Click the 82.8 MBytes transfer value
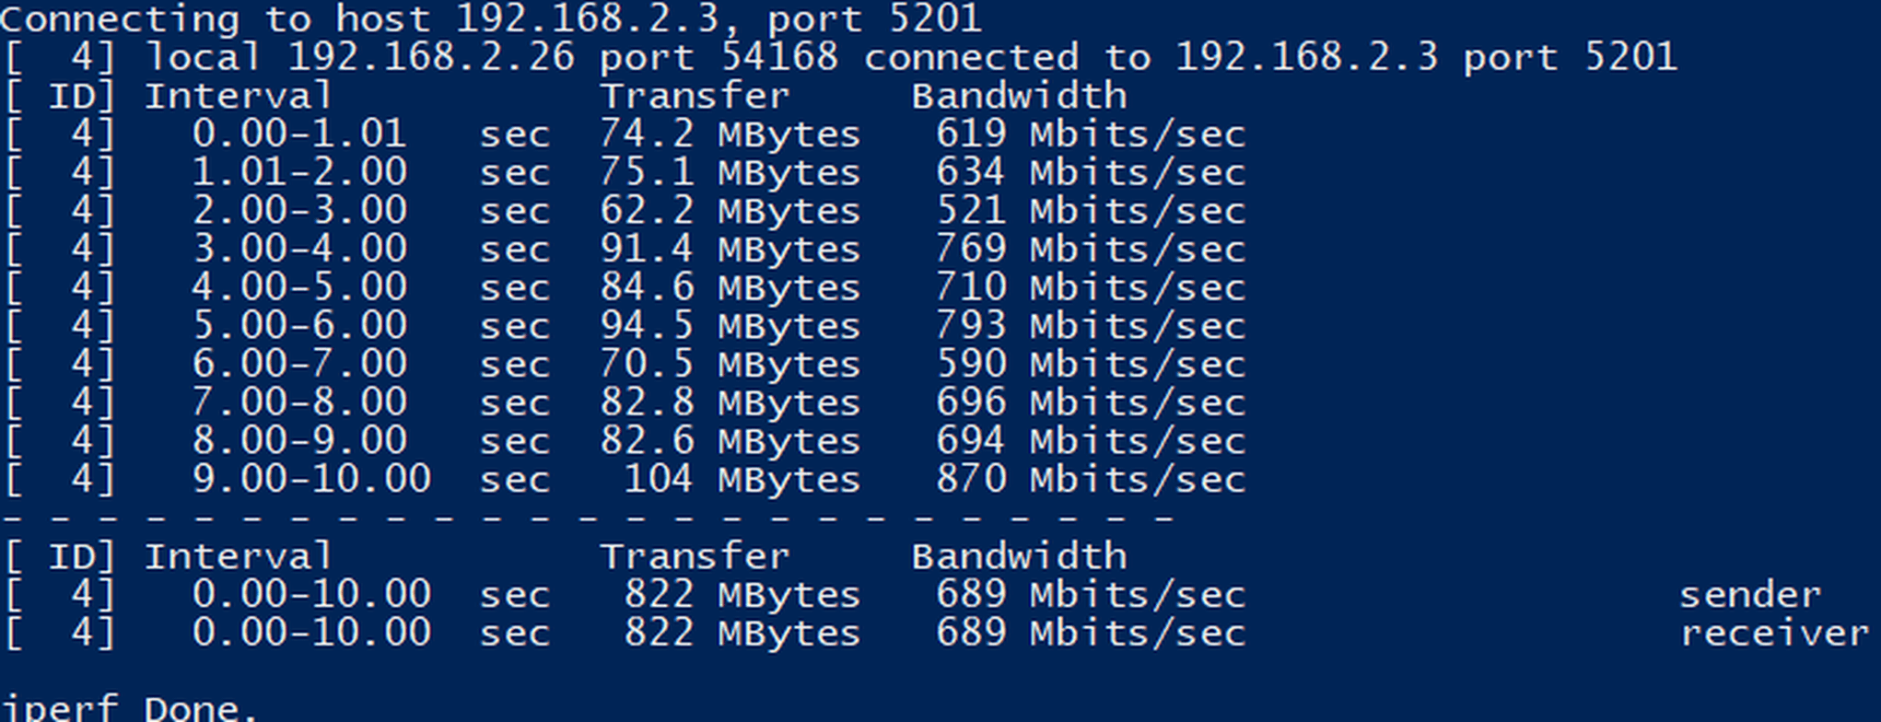1881x722 pixels. click(730, 402)
